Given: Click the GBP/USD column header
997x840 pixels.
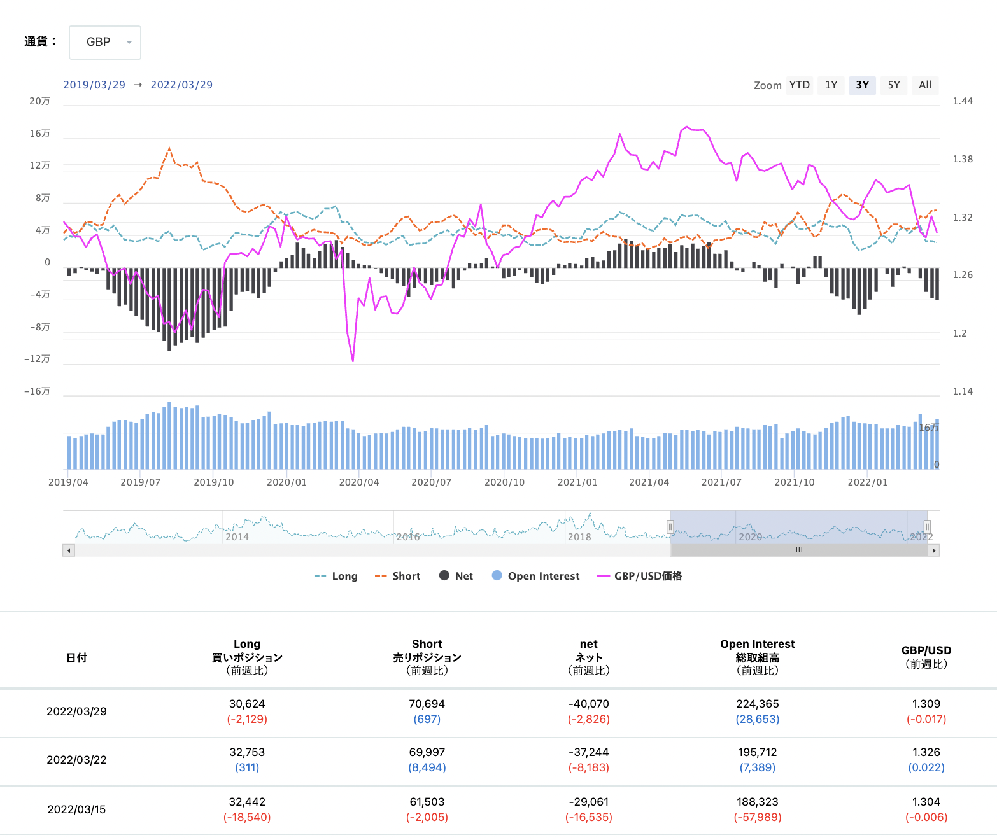Looking at the screenshot, I should coord(926,657).
